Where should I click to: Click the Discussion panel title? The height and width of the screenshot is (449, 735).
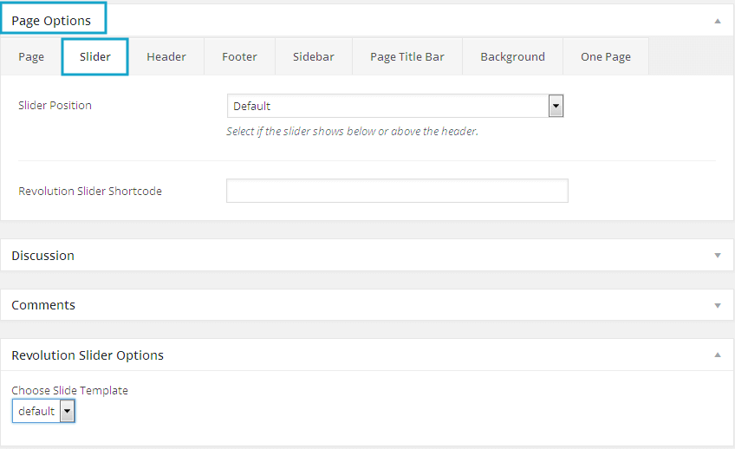(x=42, y=256)
